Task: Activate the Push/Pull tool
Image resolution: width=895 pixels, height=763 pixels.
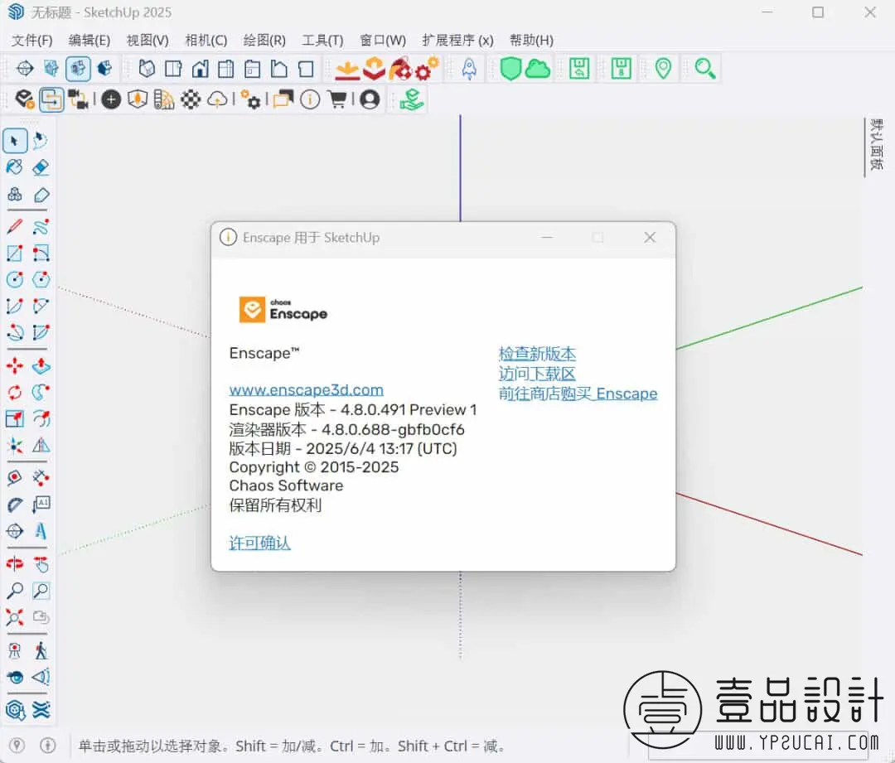Action: pyautogui.click(x=41, y=365)
